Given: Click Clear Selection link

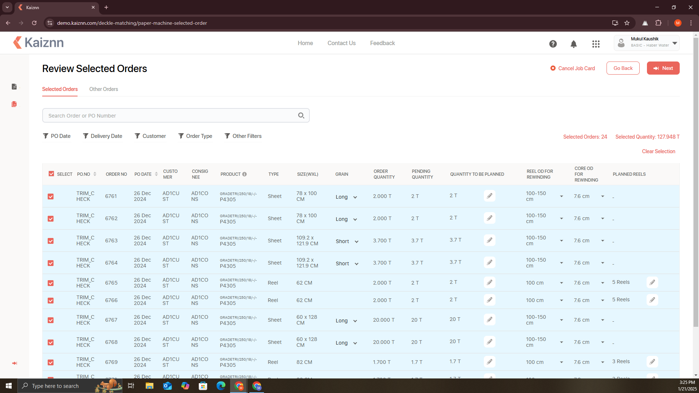Looking at the screenshot, I should click(658, 151).
